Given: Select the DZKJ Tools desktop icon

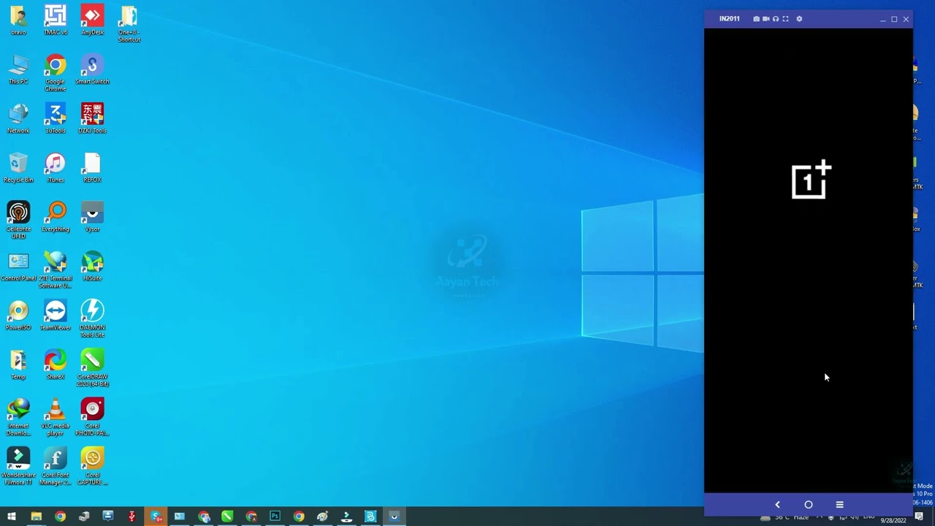Looking at the screenshot, I should [92, 119].
